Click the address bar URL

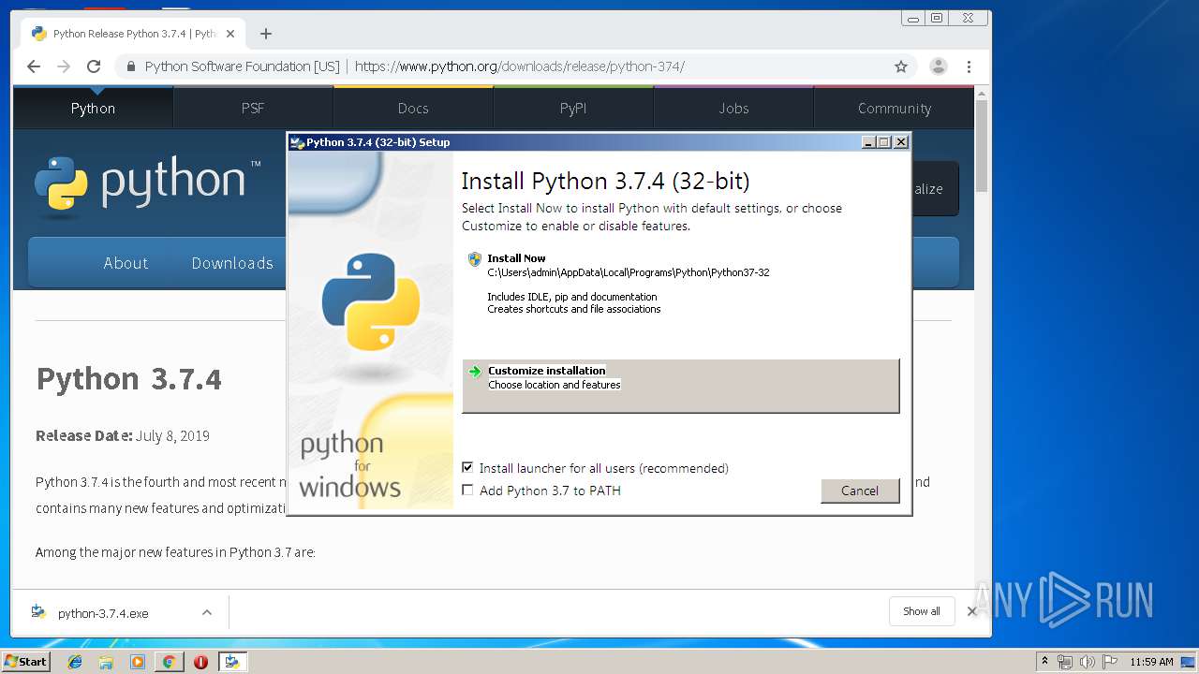click(520, 66)
